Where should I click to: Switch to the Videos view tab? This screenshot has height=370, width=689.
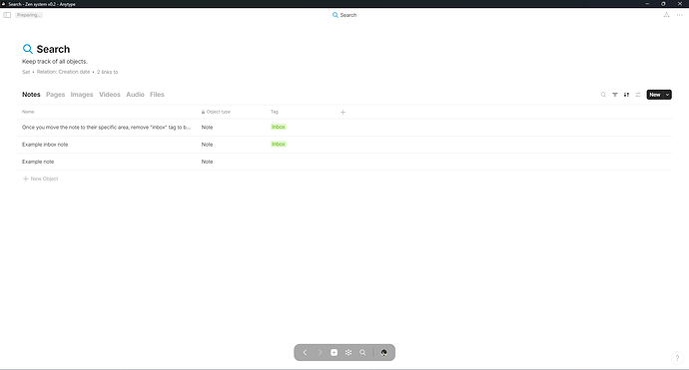[110, 95]
